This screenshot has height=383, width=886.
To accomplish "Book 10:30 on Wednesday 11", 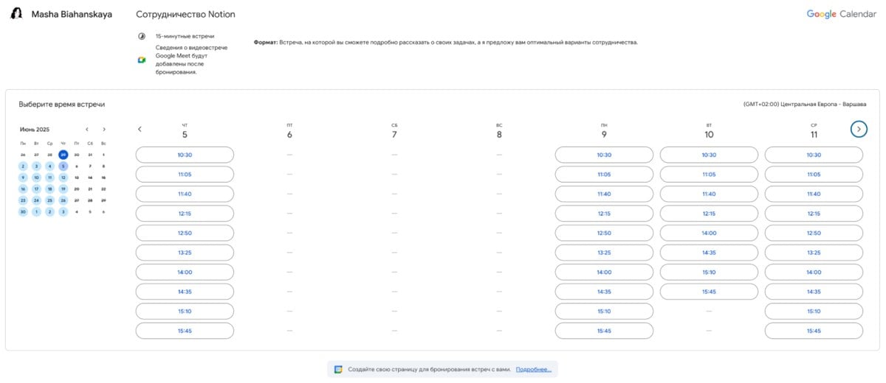I will tap(814, 155).
